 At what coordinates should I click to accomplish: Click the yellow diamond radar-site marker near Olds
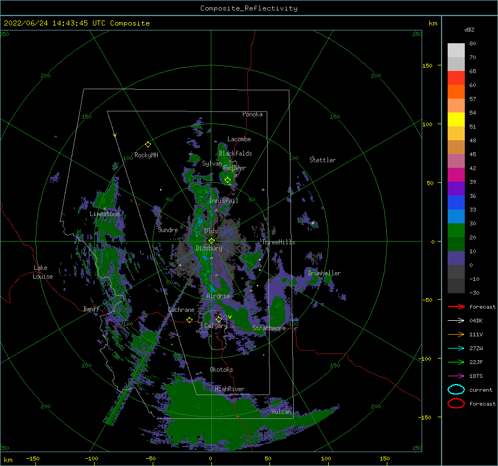pyautogui.click(x=211, y=241)
